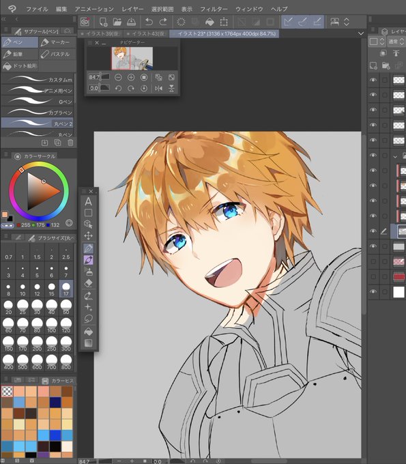This screenshot has width=406, height=464.
Task: Select the Operation object cube tool
Action: [x=88, y=224]
